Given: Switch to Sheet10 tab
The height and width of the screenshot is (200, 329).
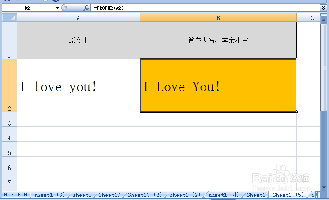Looking at the screenshot, I should click(x=110, y=195).
